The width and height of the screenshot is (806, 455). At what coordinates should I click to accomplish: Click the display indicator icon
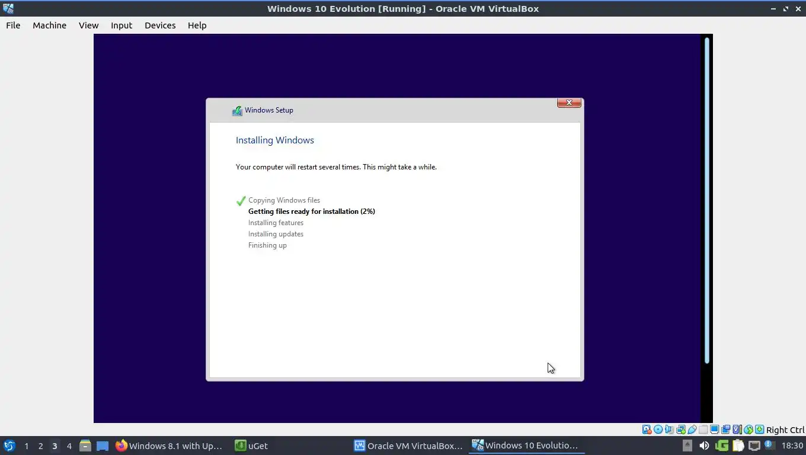714,430
